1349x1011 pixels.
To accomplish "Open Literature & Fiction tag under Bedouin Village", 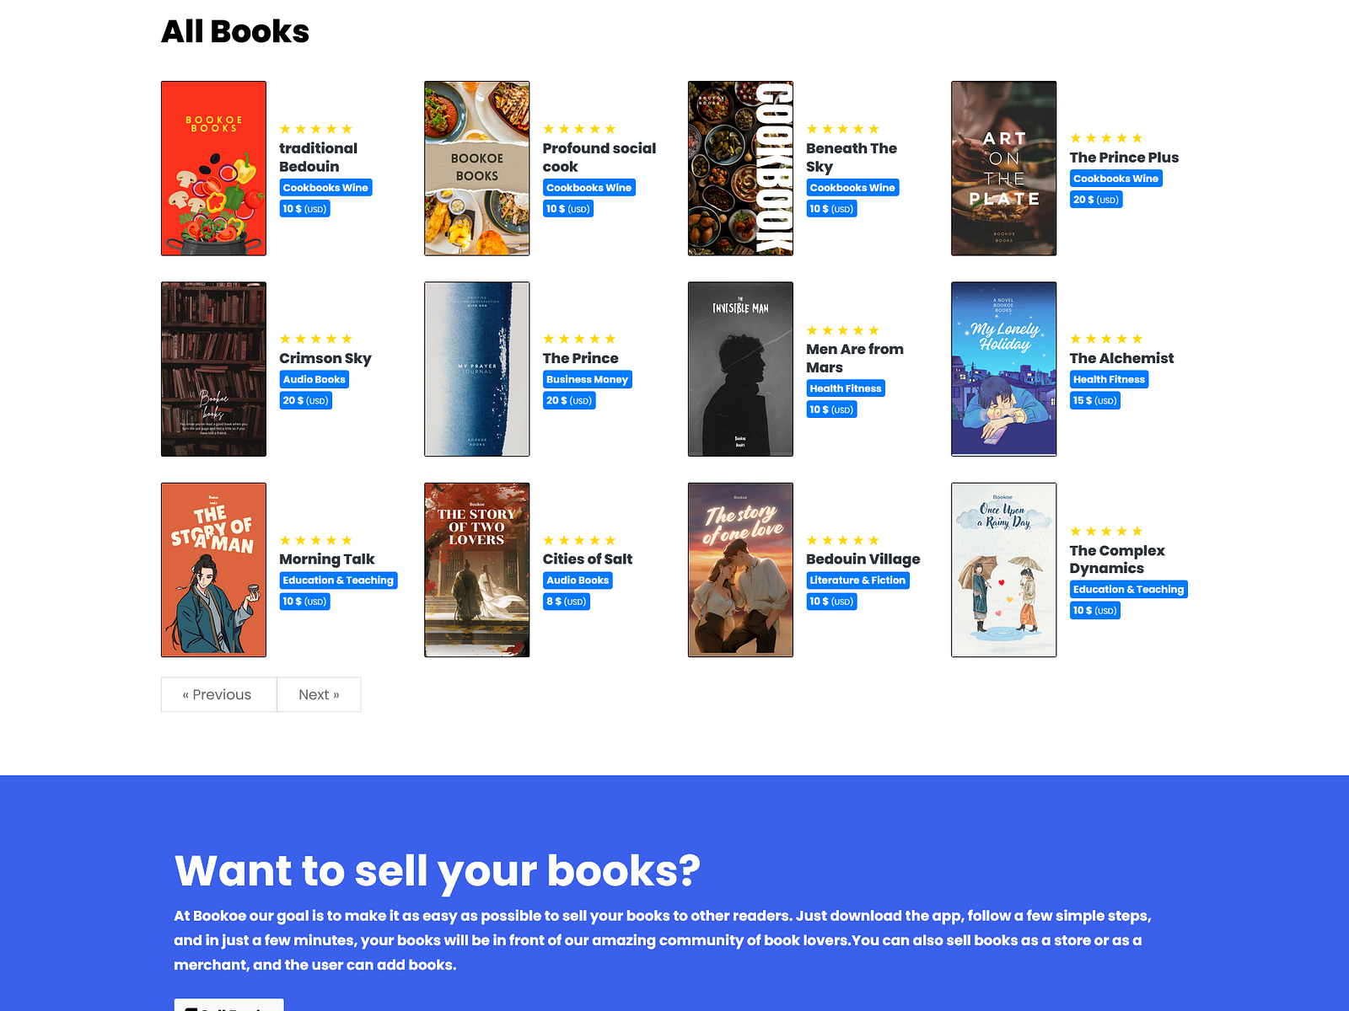I will point(857,580).
